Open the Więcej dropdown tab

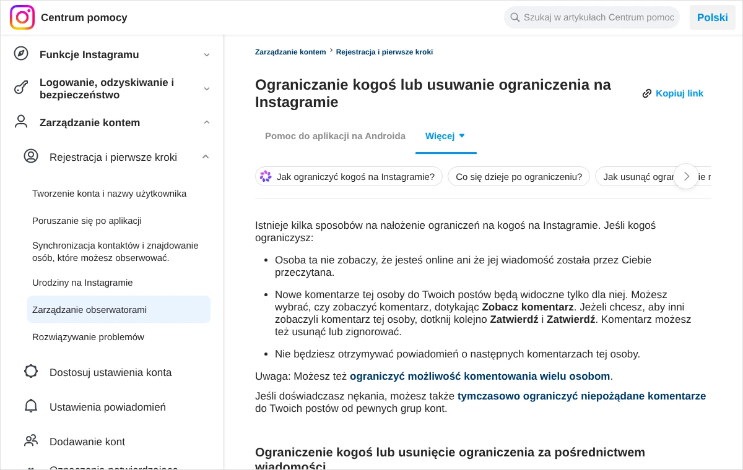[446, 136]
